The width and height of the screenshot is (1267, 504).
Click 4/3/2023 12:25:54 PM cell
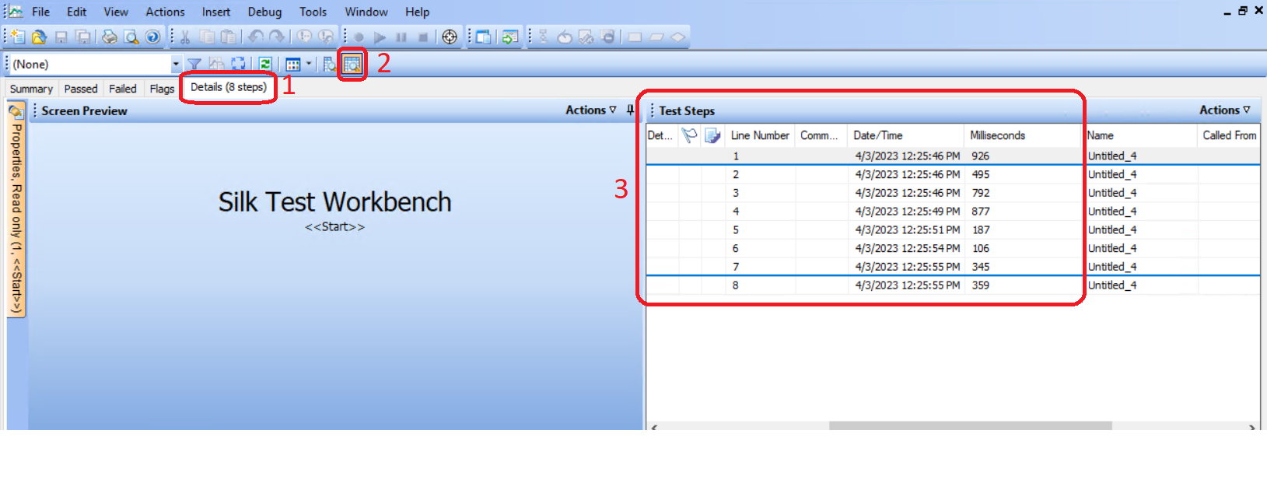907,248
